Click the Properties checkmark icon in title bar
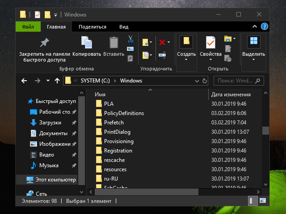Image resolution: width=286 pixels, height=214 pixels. (38, 15)
